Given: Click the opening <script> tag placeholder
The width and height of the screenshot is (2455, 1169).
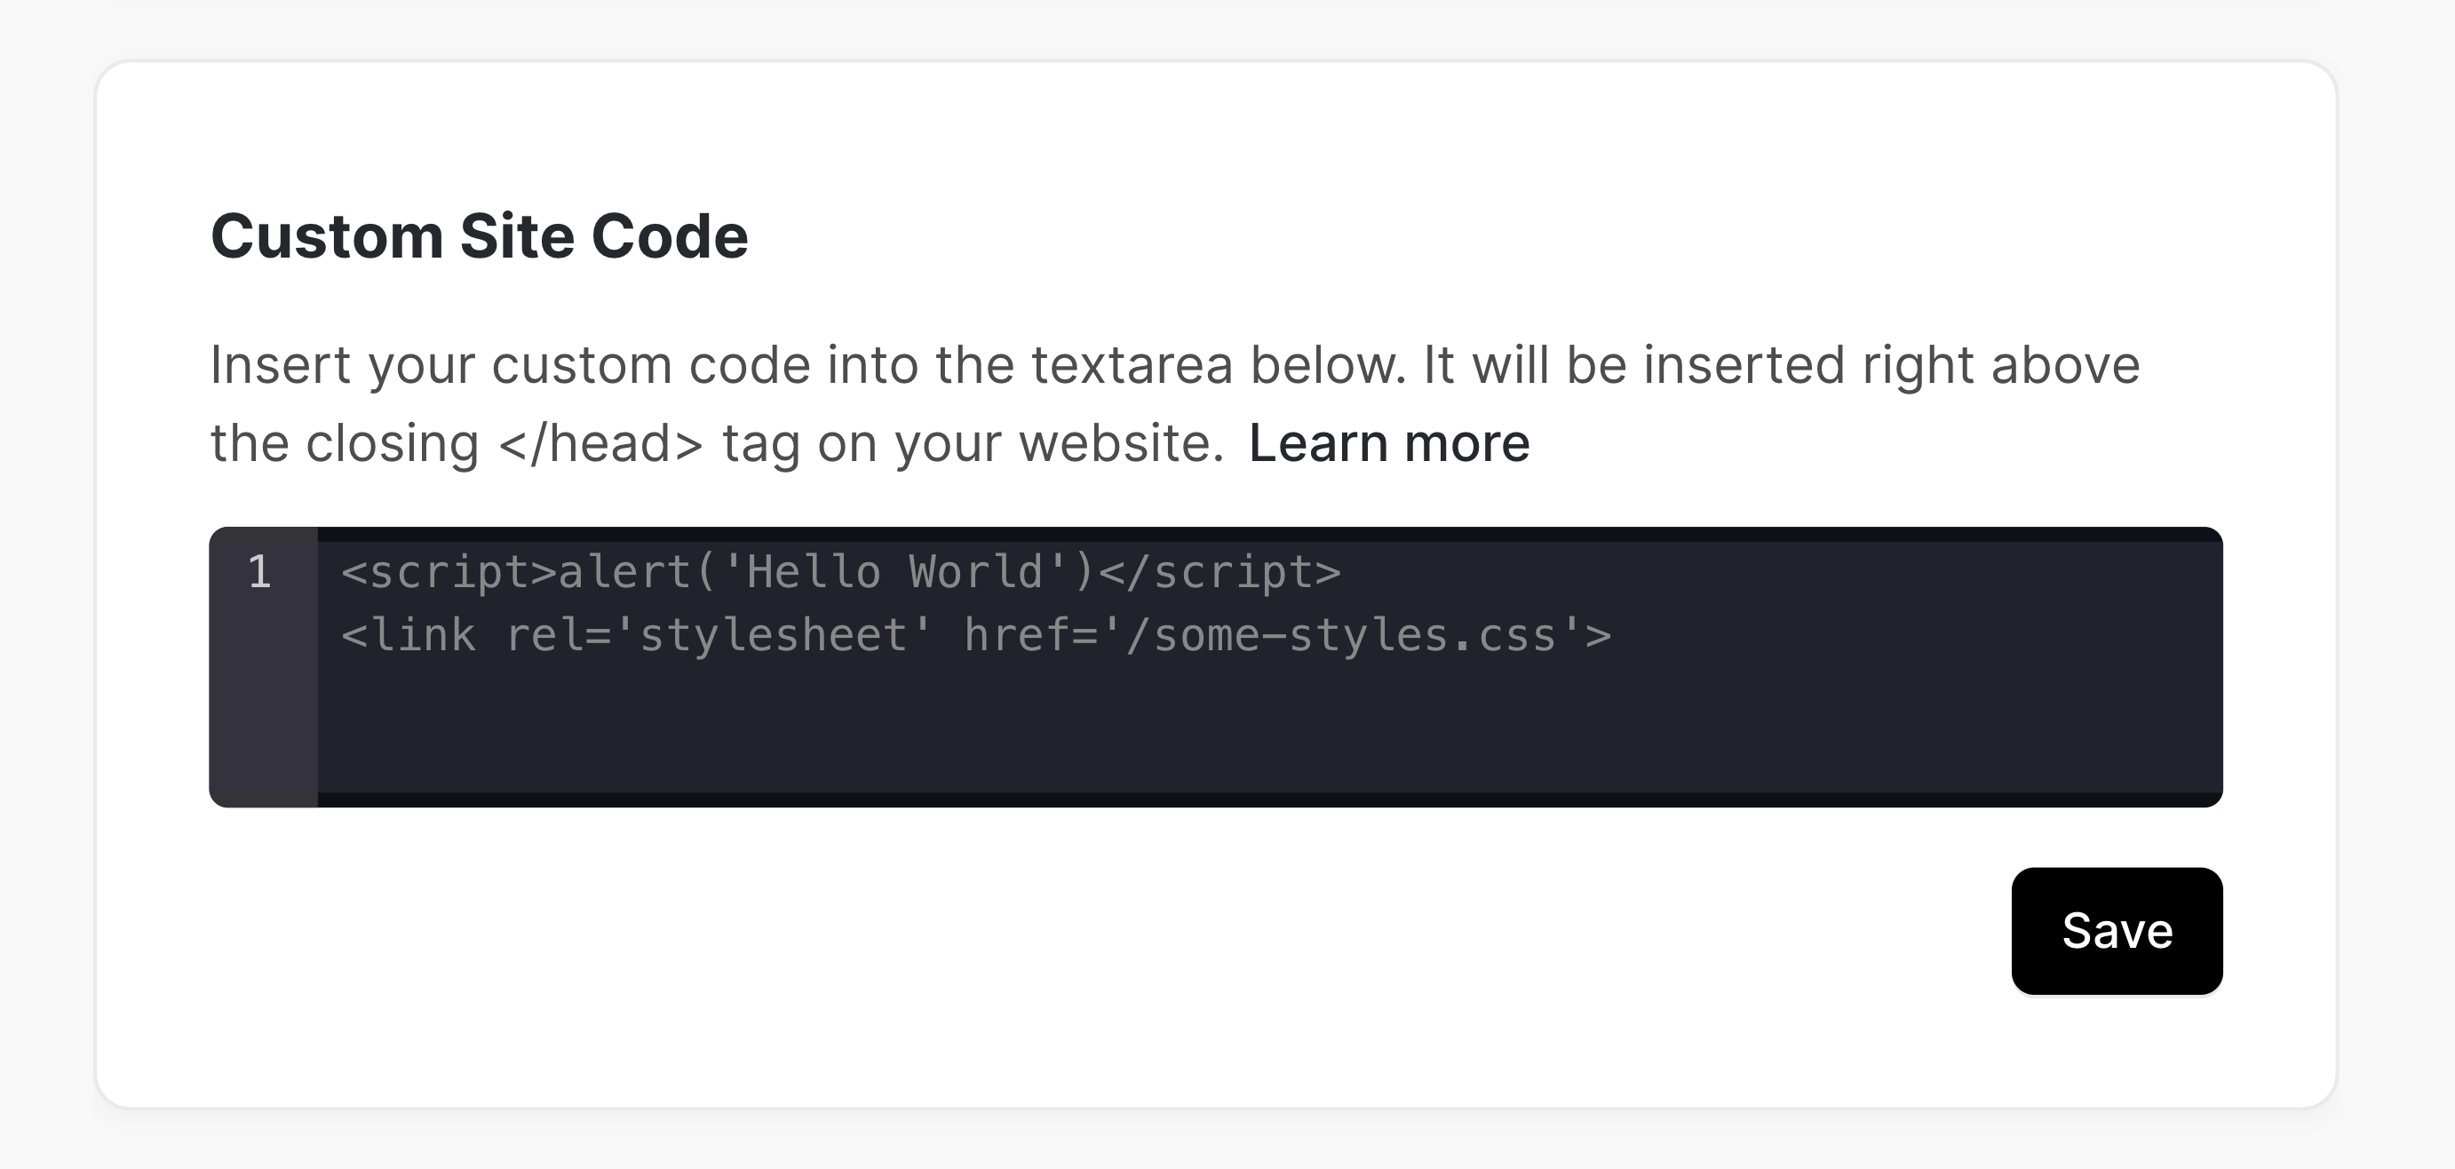Looking at the screenshot, I should pyautogui.click(x=448, y=573).
